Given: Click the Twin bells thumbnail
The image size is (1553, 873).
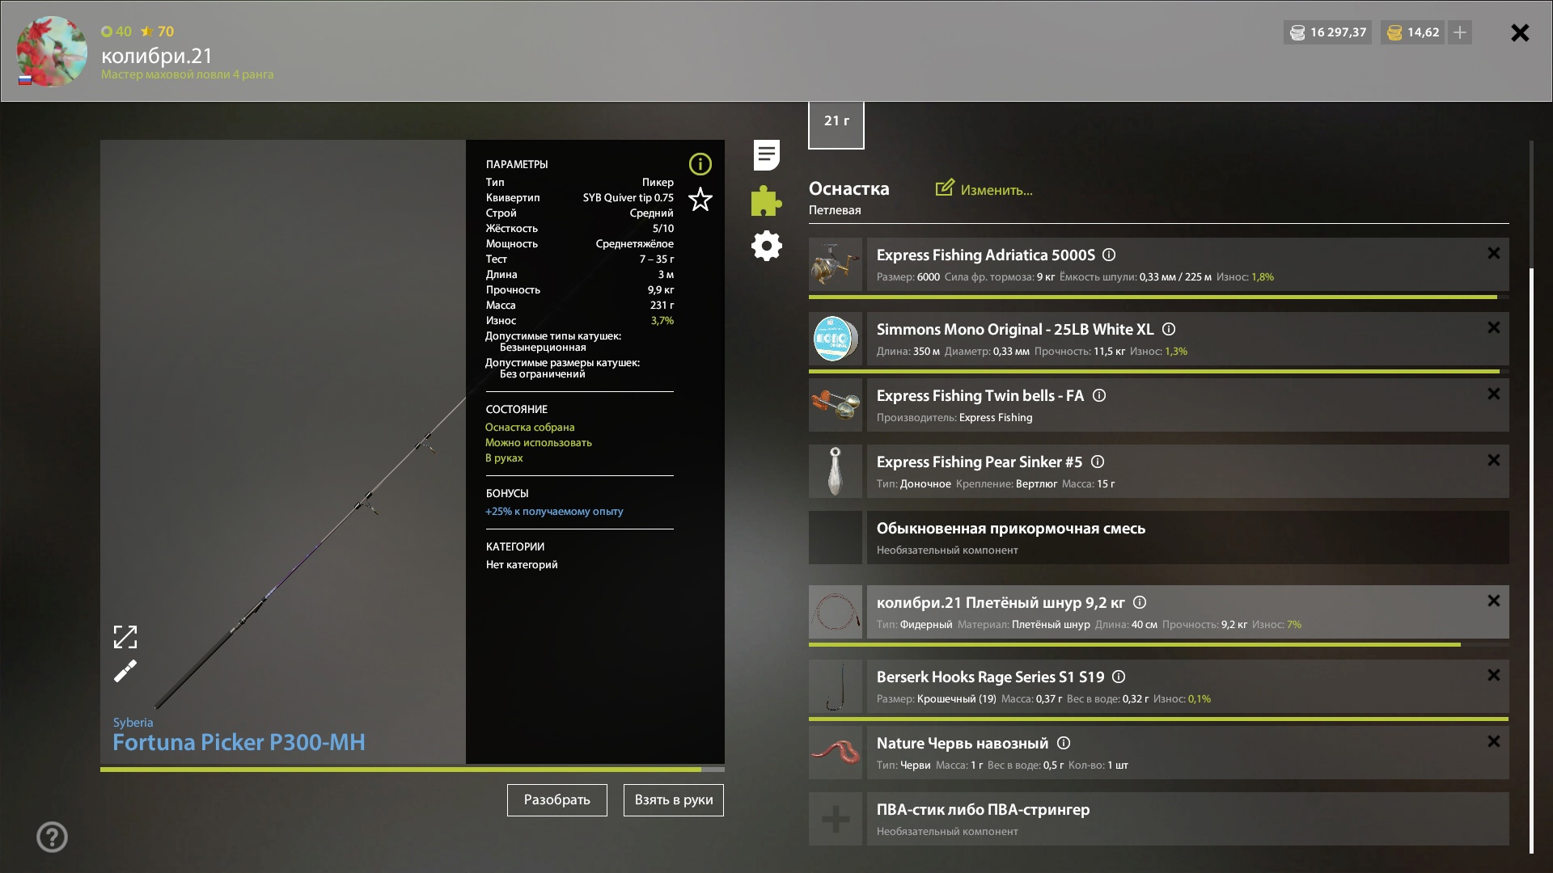Looking at the screenshot, I should coord(836,405).
